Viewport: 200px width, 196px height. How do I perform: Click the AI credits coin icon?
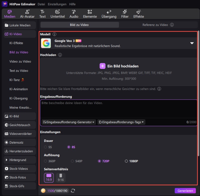click(x=43, y=191)
